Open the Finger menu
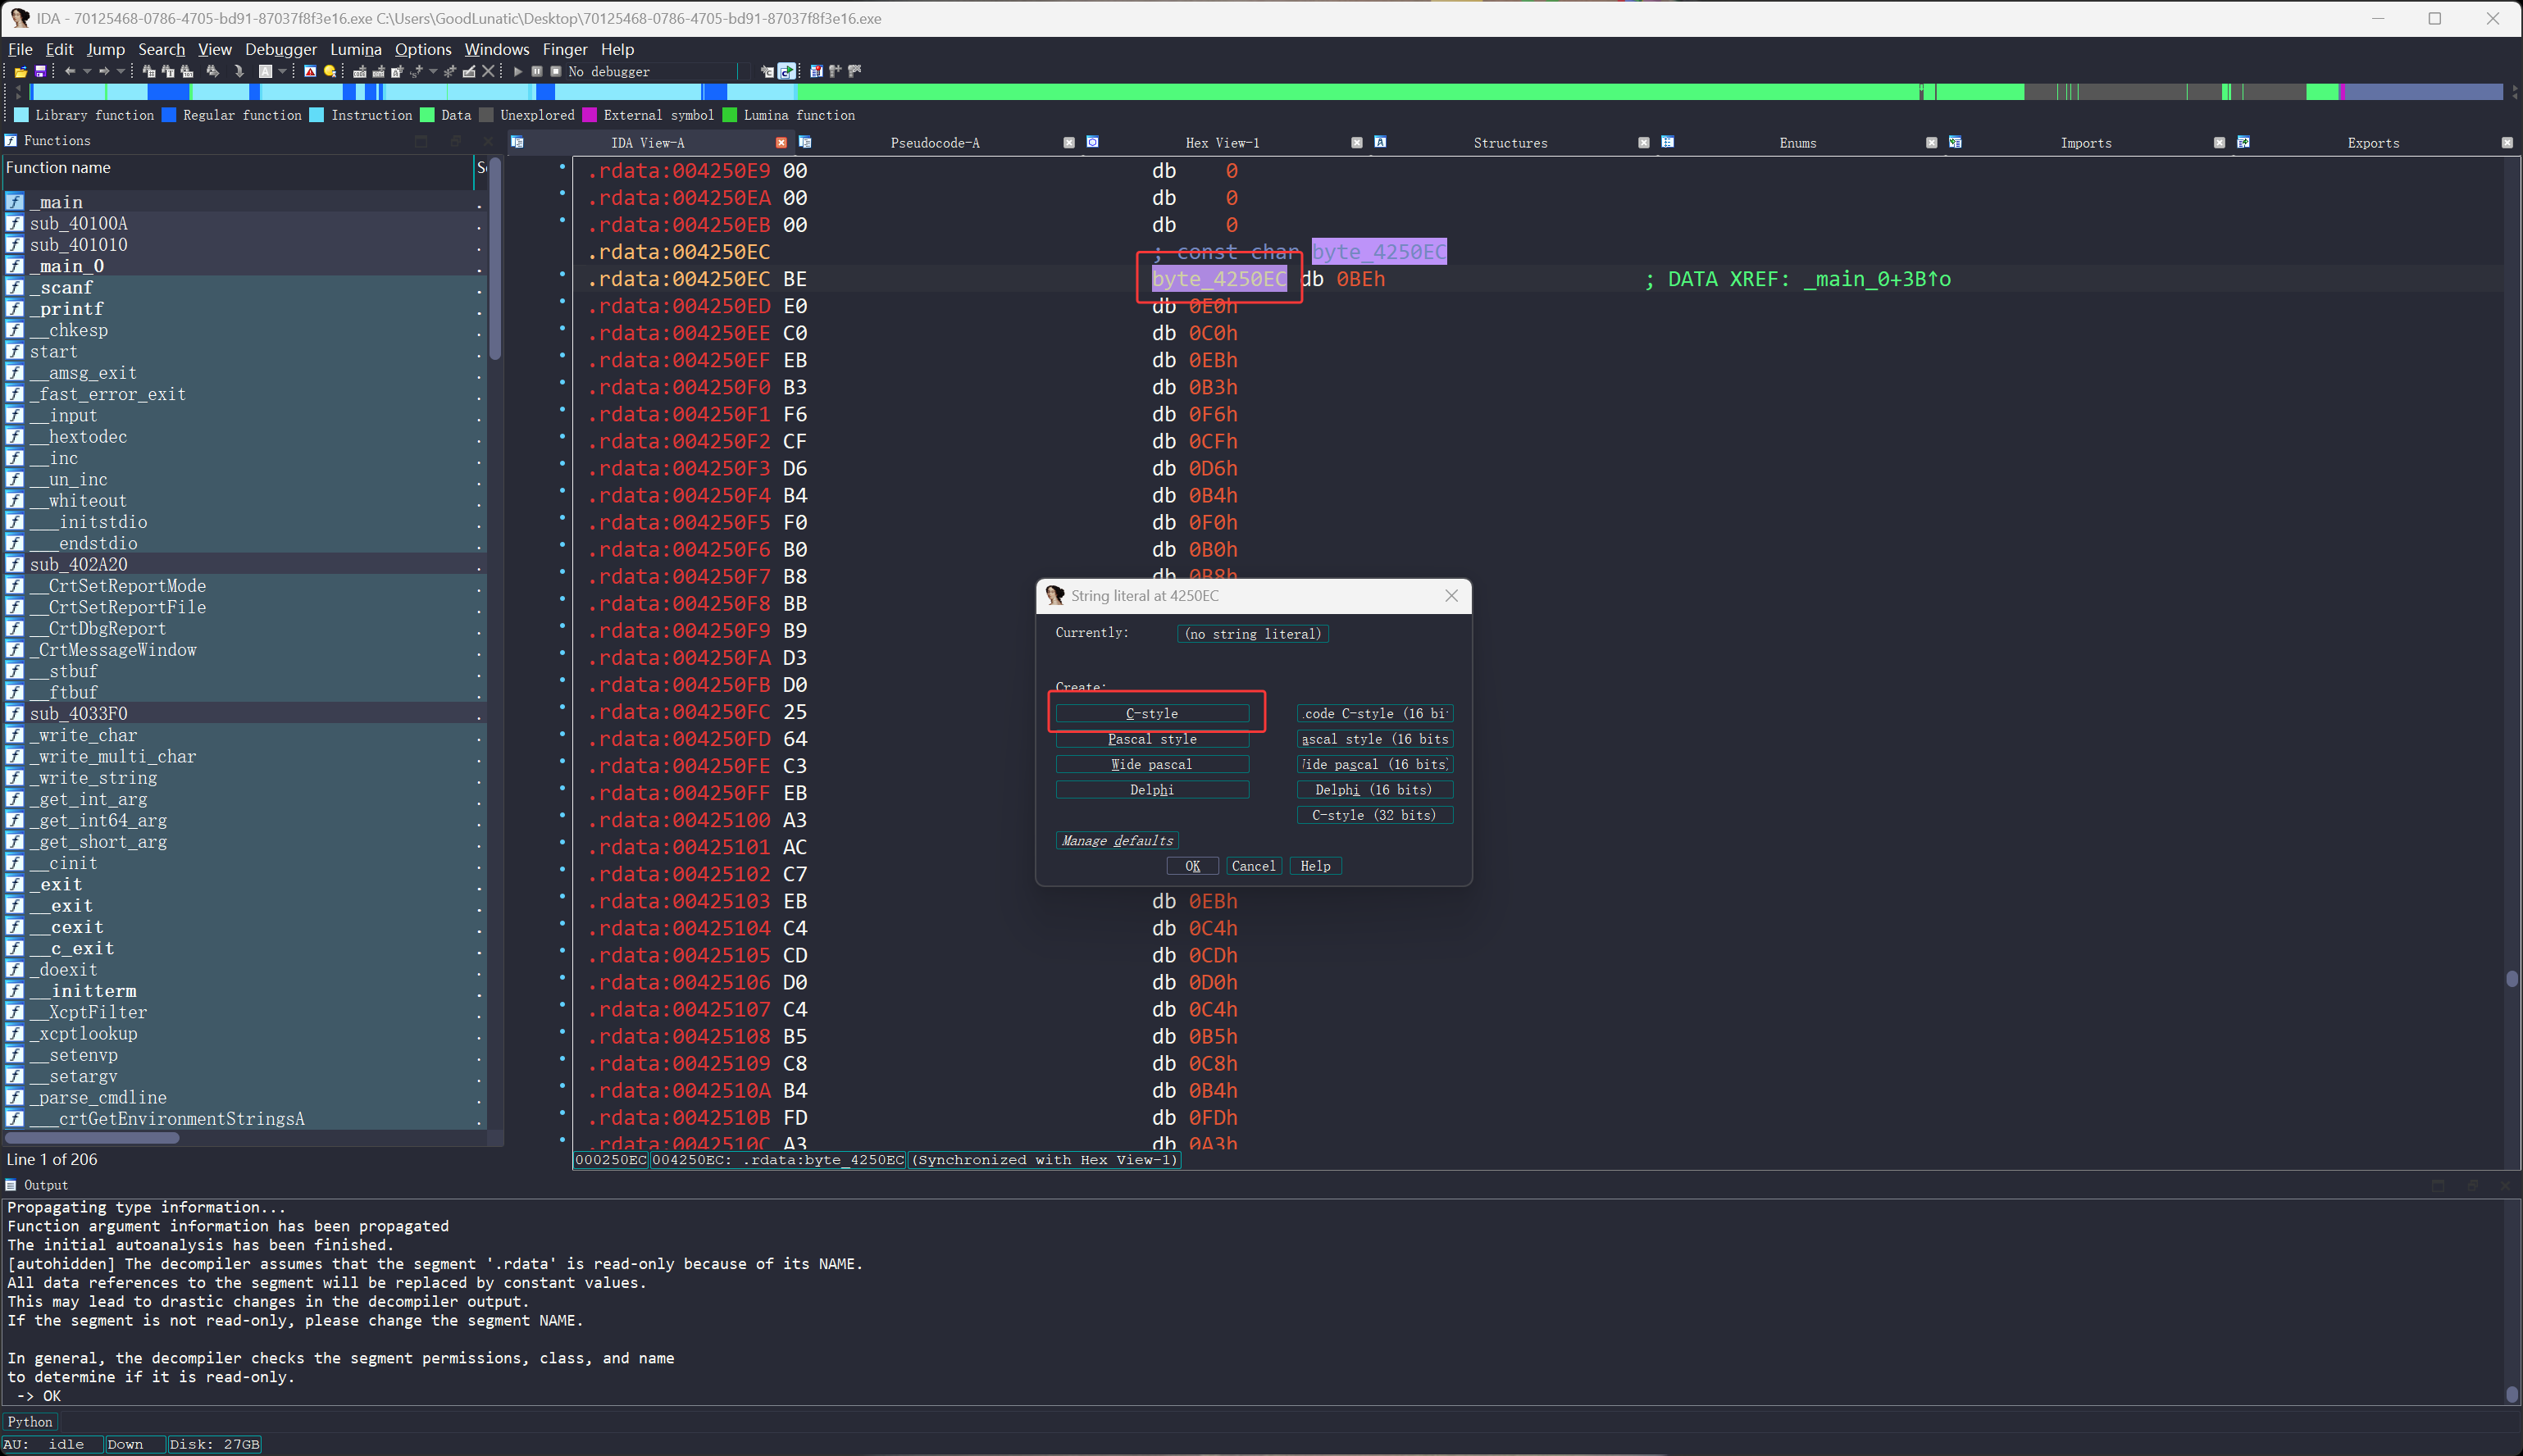Screen dimensions: 2523x1456 tap(565, 49)
